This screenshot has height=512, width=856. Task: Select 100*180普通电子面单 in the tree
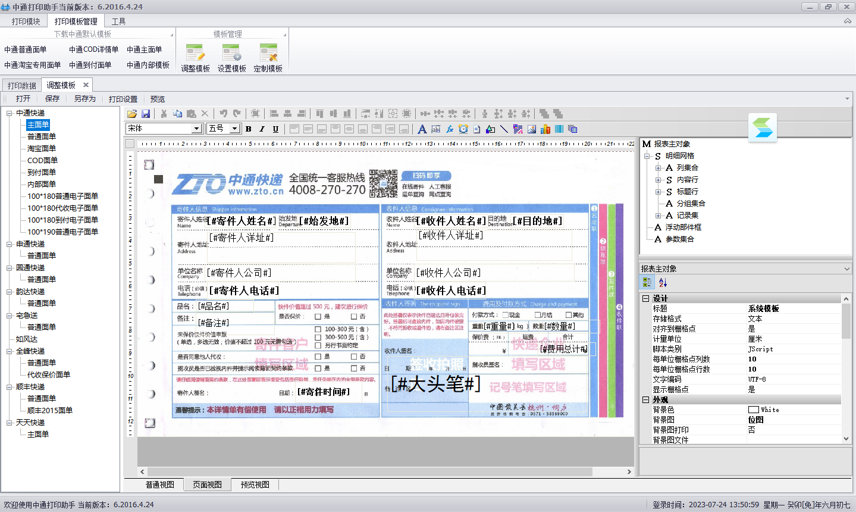pyautogui.click(x=62, y=196)
